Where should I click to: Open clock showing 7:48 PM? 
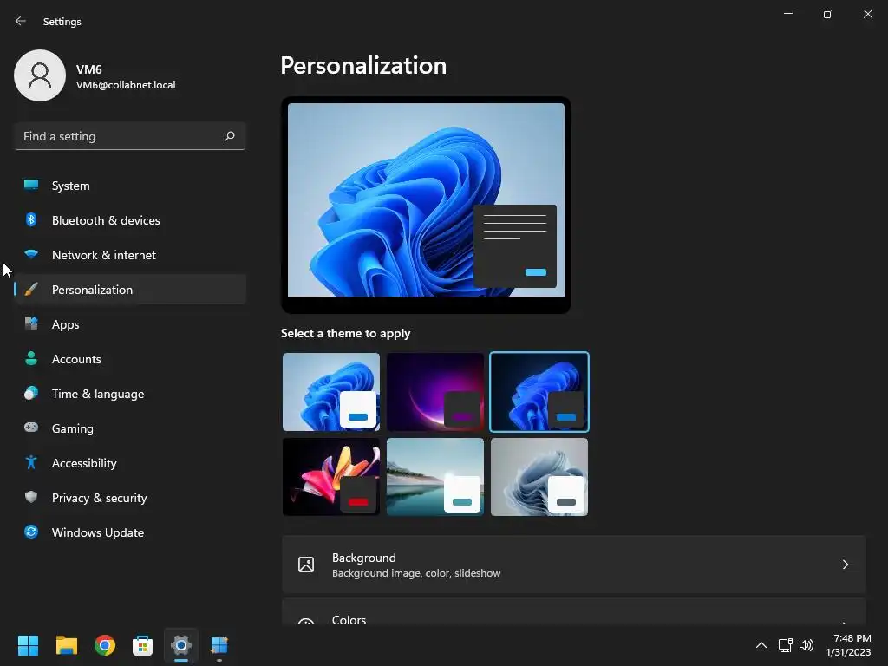click(848, 645)
